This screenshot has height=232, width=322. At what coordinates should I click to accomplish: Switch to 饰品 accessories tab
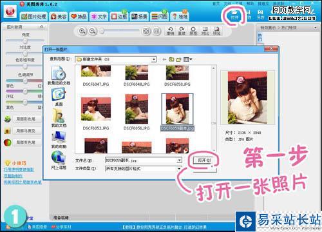[x=79, y=16]
